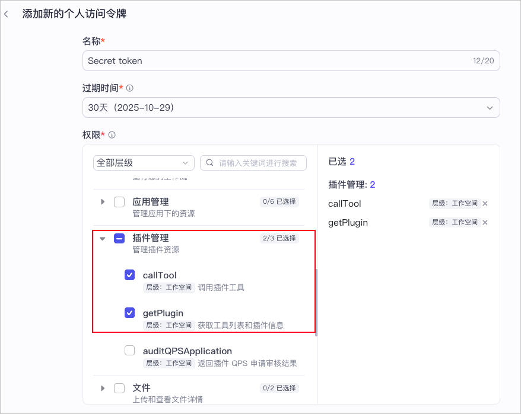Screen dimensions: 521x414
Task: Open the 全部层级 level dropdown
Action: click(144, 163)
